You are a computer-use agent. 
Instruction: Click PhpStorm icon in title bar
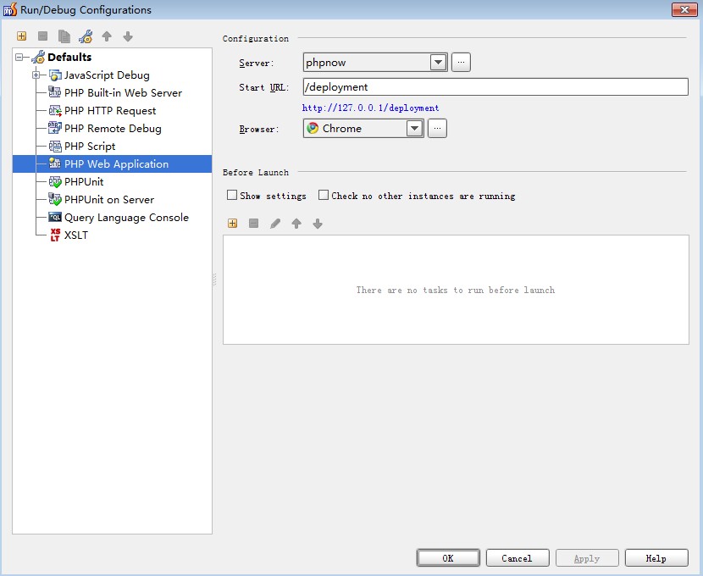click(x=10, y=9)
